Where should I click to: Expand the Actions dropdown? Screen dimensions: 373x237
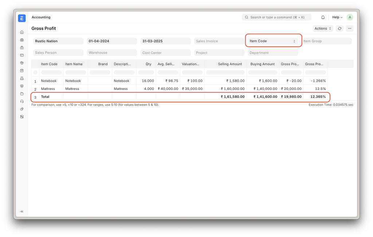pyautogui.click(x=323, y=28)
